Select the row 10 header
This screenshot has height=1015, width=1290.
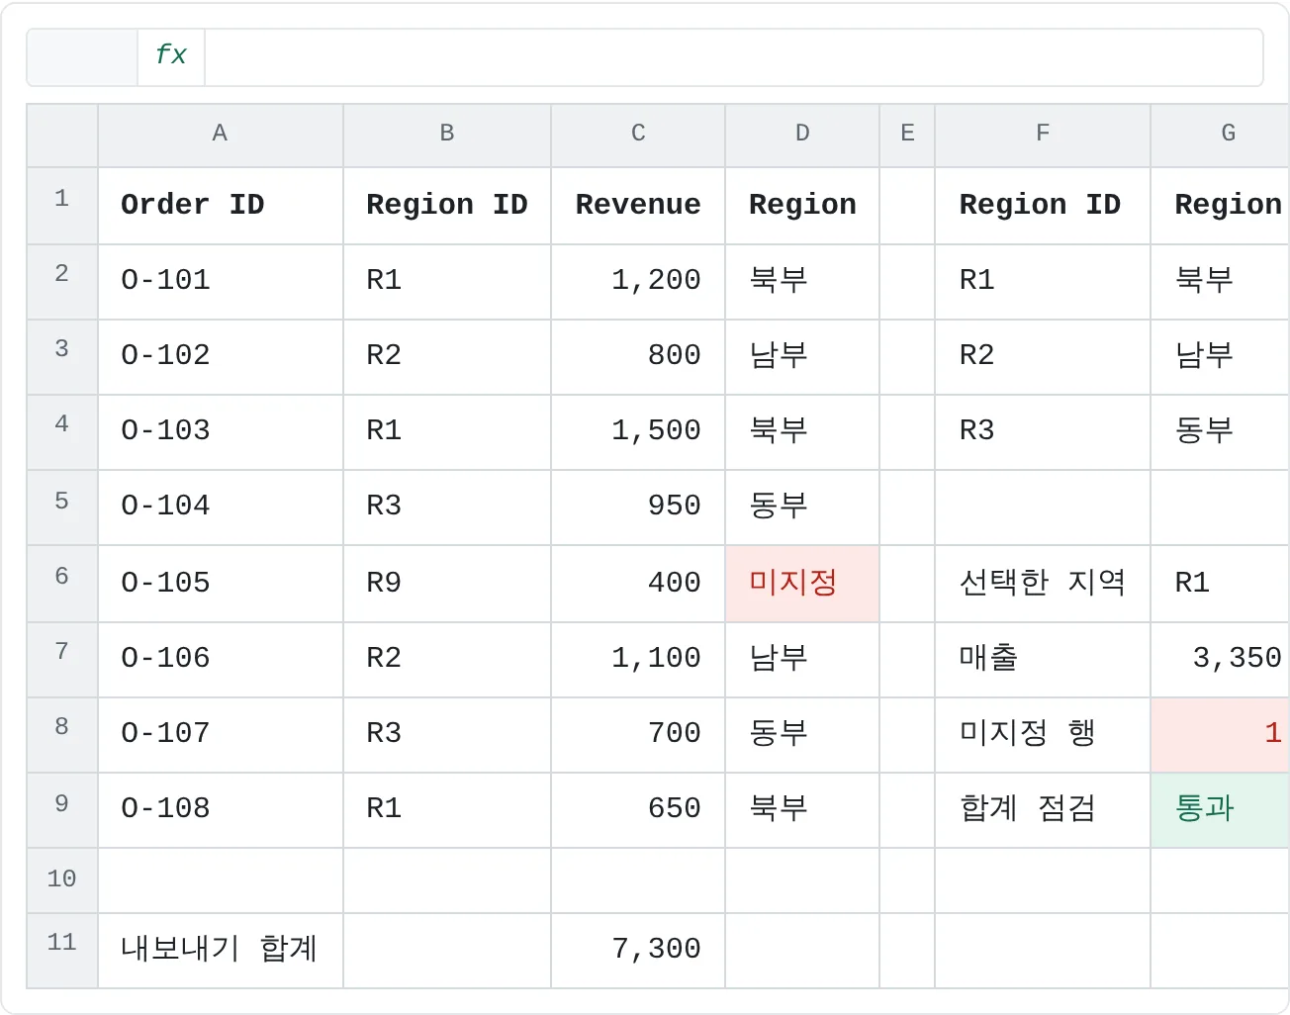pyautogui.click(x=62, y=880)
